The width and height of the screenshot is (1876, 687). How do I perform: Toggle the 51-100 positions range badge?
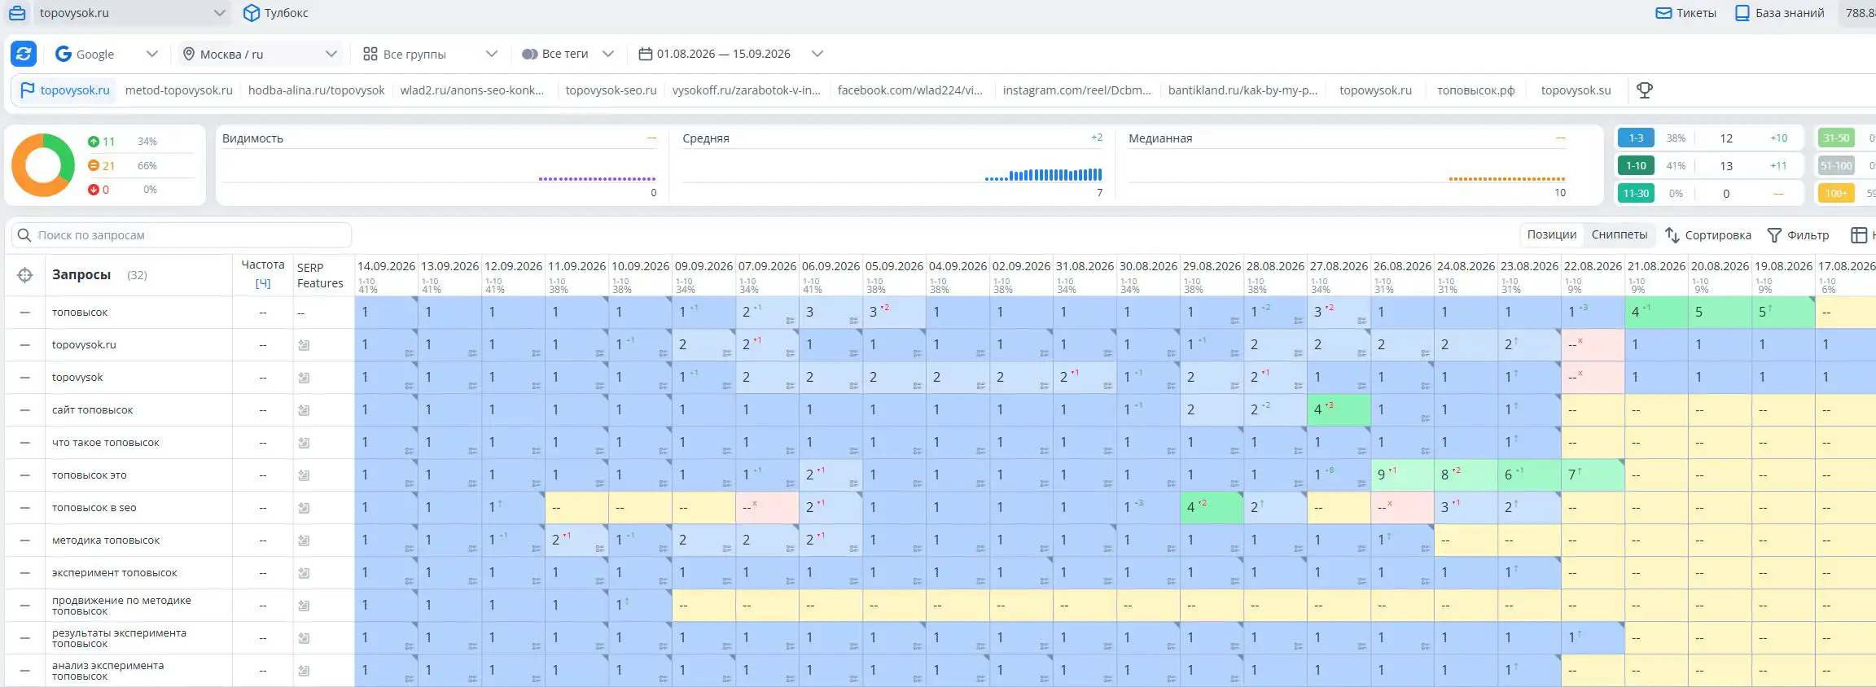(x=1835, y=166)
